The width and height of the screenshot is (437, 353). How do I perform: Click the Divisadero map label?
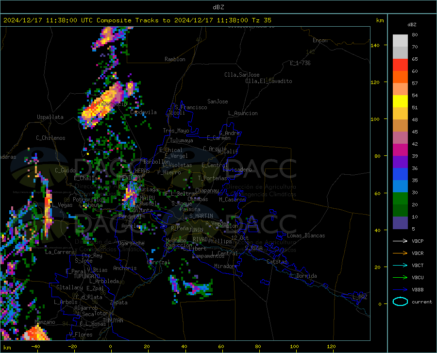tap(237, 169)
